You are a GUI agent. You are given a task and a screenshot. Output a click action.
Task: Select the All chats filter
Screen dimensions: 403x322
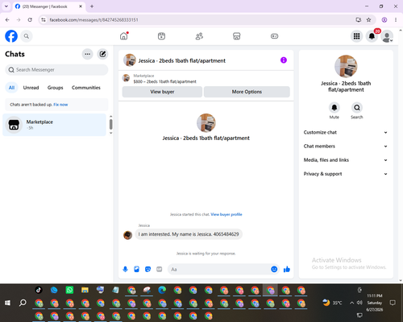coord(11,88)
